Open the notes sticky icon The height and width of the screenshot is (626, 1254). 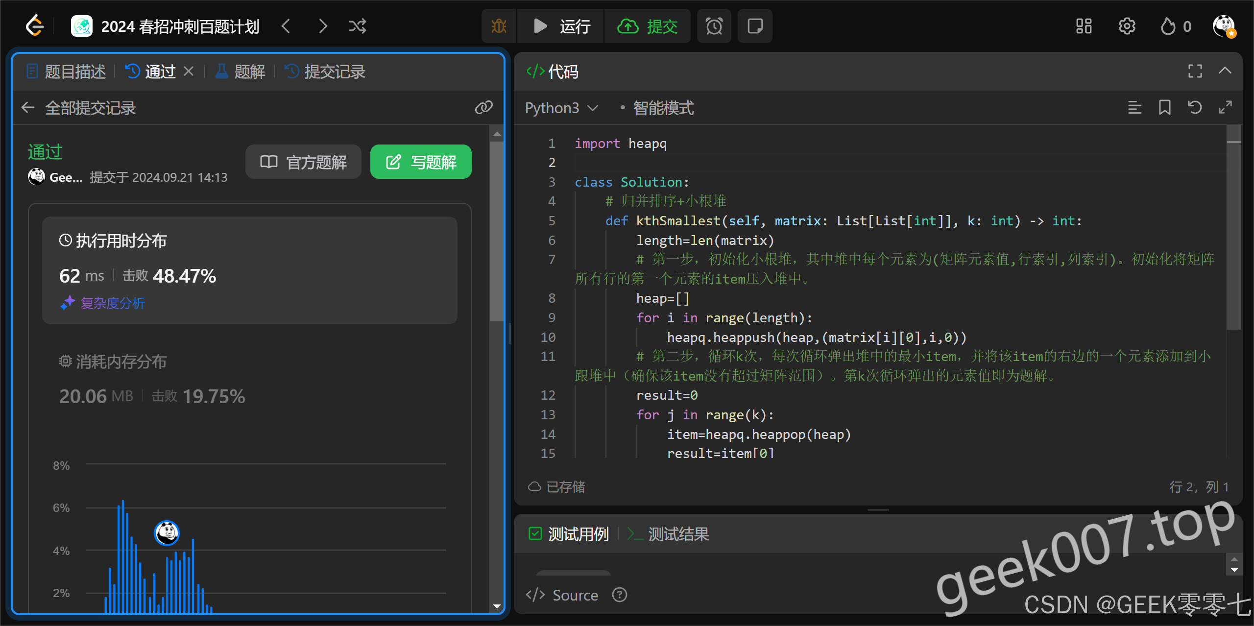[755, 26]
